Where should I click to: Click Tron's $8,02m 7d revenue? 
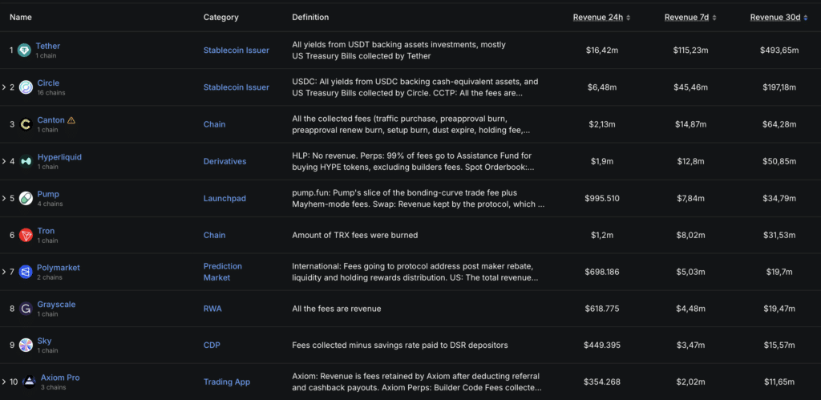[x=690, y=235]
